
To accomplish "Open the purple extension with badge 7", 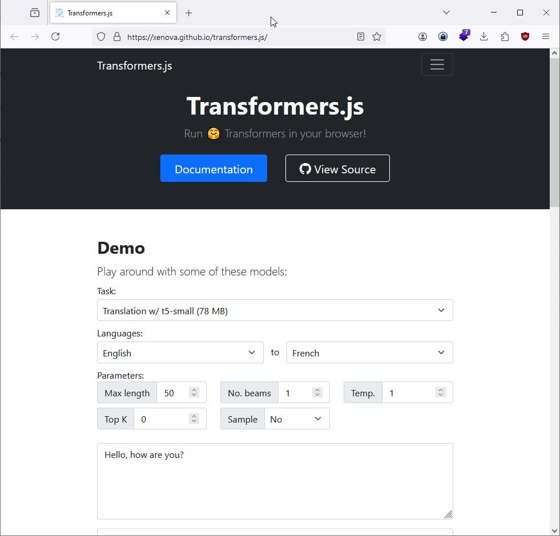I will [x=464, y=36].
